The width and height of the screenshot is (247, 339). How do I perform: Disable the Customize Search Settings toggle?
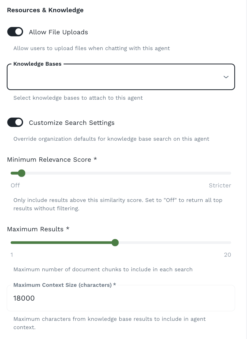[15, 122]
